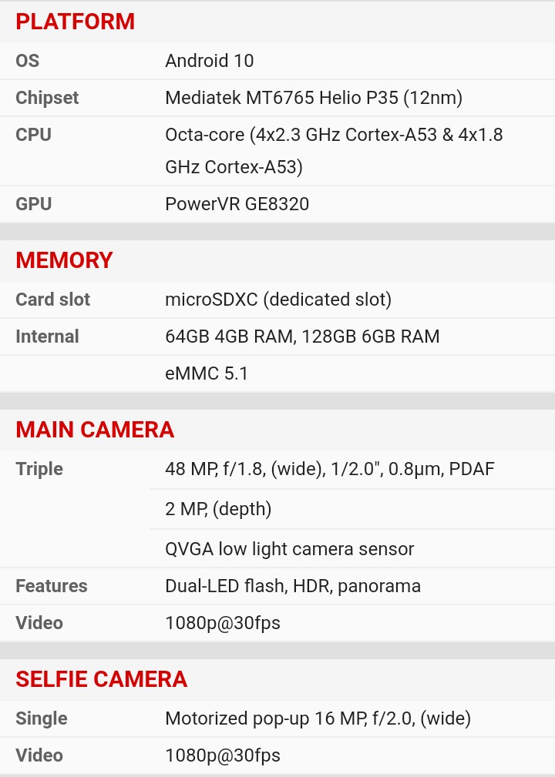Open the Features label link
Image resolution: width=555 pixels, height=777 pixels.
tap(52, 586)
